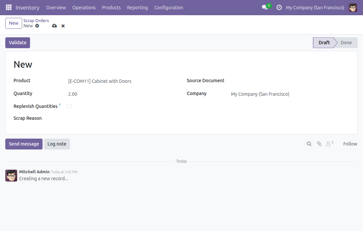Screen dimensions: 363x231
Task: Open the Configuration menu
Action: tap(169, 8)
